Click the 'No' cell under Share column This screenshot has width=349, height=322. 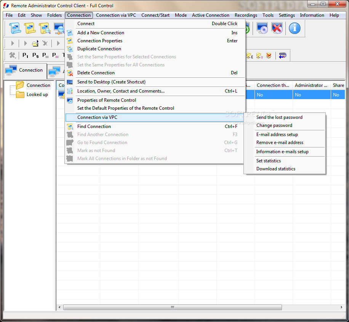[x=338, y=95]
